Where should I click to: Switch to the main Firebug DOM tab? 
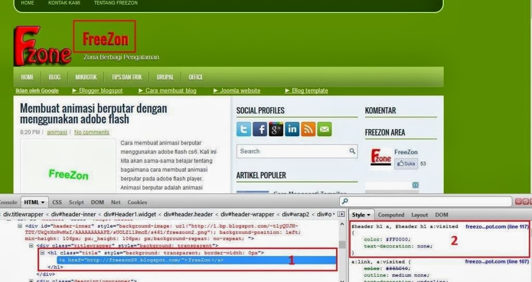pos(97,202)
